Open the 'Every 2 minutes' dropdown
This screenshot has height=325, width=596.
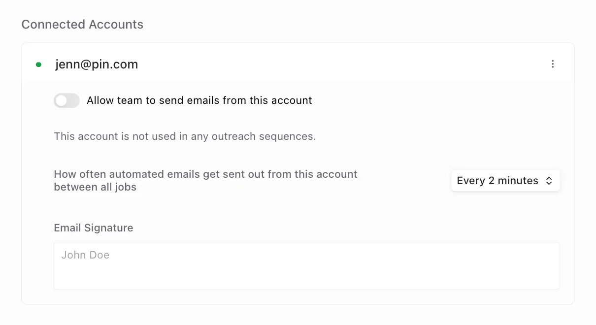coord(505,181)
